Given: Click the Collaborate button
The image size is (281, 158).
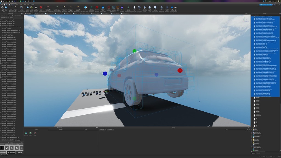Looking at the screenshot, I should coord(269,5).
